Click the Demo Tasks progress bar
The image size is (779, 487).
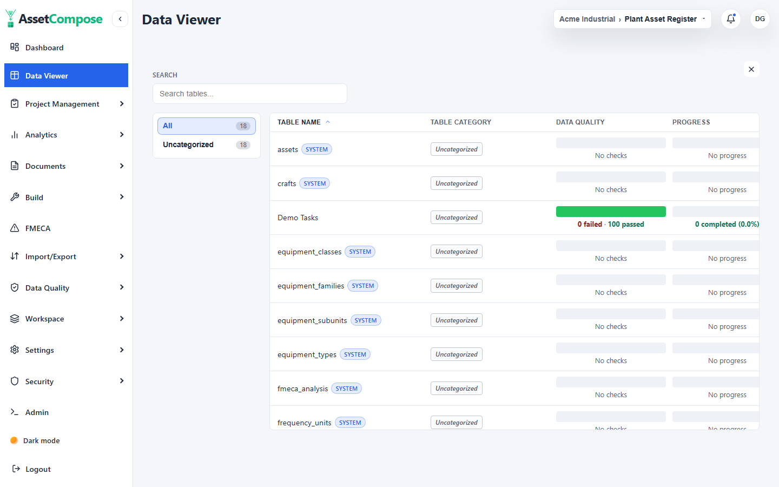click(x=716, y=212)
